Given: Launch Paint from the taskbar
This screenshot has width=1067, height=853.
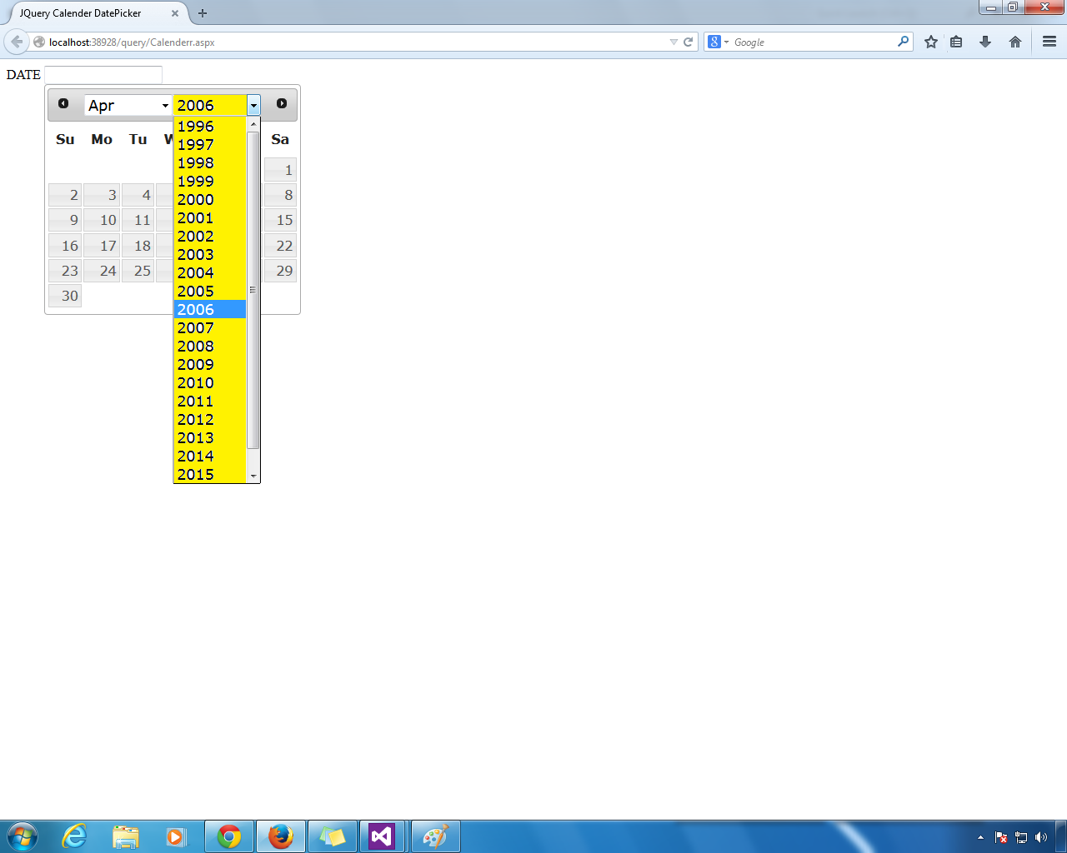Looking at the screenshot, I should [435, 836].
